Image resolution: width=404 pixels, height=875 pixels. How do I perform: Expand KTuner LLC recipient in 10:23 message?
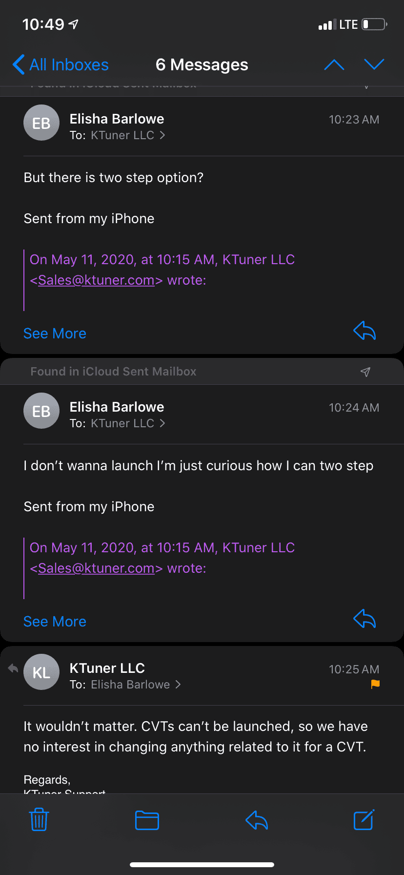click(x=128, y=135)
